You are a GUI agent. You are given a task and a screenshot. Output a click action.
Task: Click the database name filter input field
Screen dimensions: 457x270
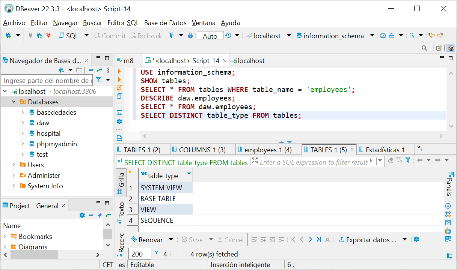pos(47,80)
